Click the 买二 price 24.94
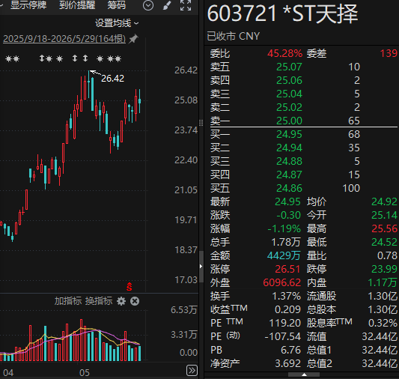 [x=289, y=148]
